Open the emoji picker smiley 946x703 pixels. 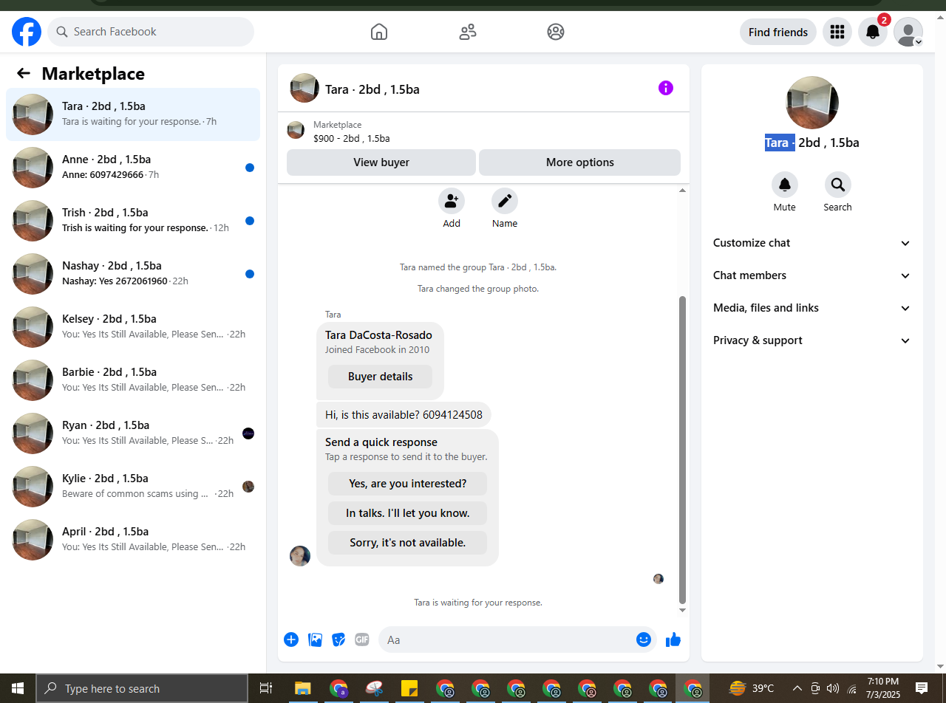coord(644,639)
